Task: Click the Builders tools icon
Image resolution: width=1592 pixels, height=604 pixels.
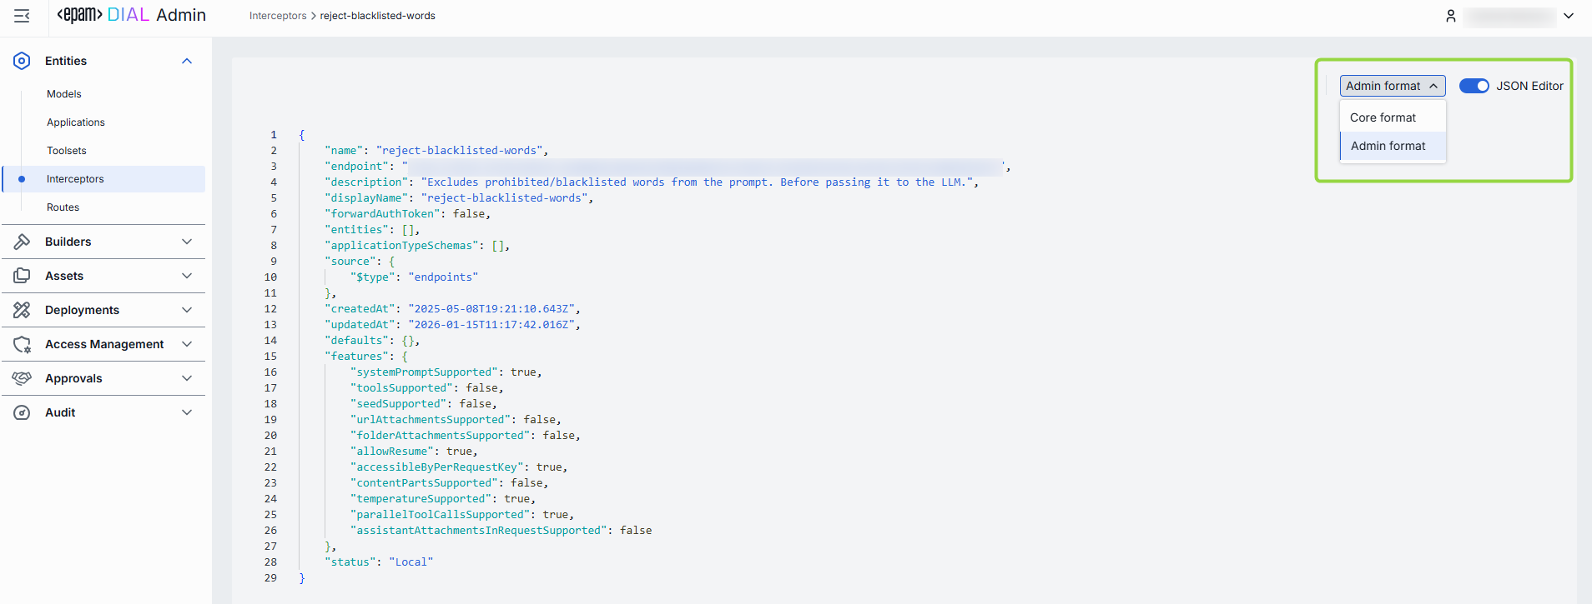Action: pos(22,242)
